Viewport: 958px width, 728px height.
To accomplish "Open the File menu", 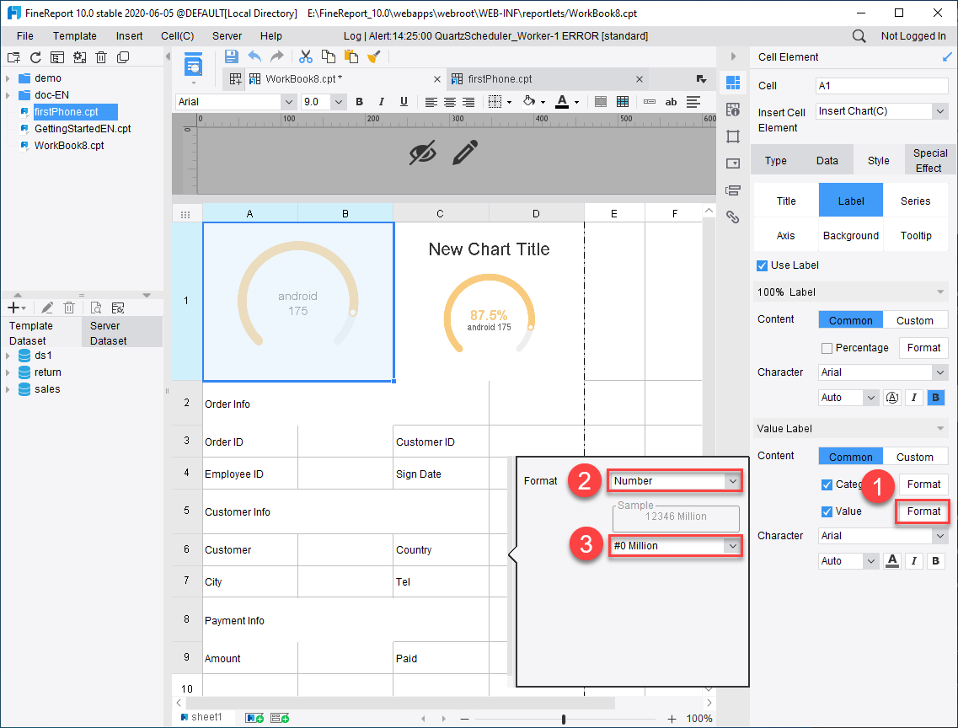I will (25, 36).
